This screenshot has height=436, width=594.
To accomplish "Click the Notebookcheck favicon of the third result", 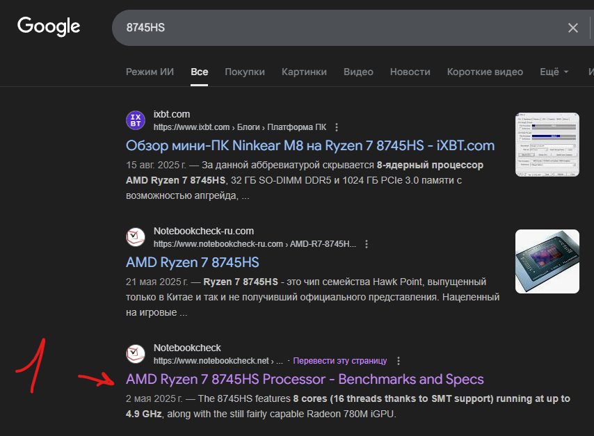I will tap(136, 354).
